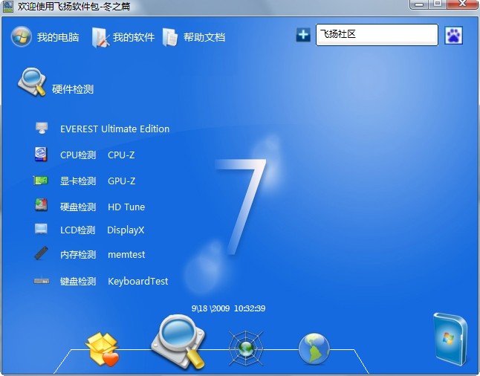Launch KeyboardTest

pos(138,281)
